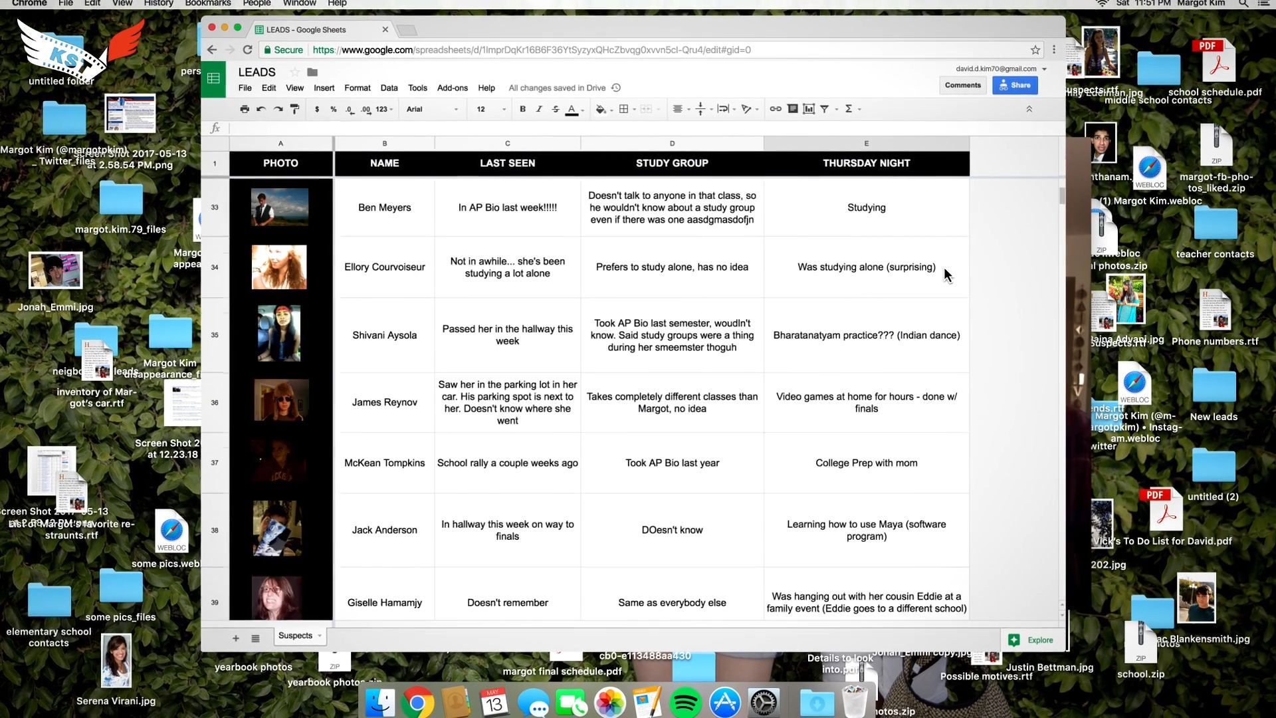Insert a chart using toolbar icon
Screen dimensions: 1276x718
point(809,109)
